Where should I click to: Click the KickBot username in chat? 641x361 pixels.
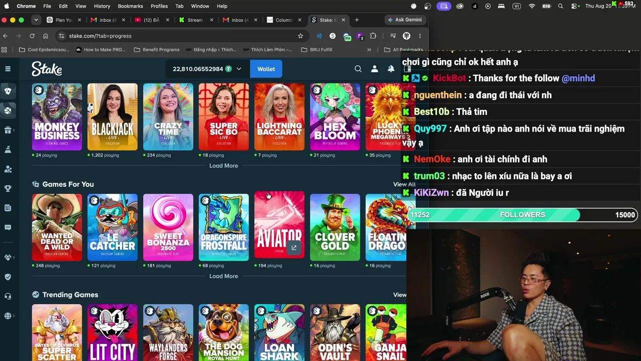(449, 78)
